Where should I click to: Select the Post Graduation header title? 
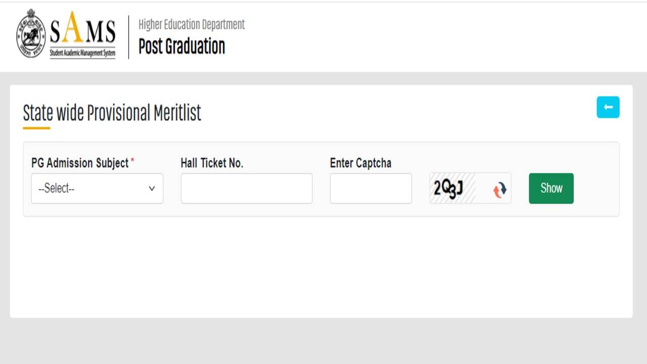(181, 47)
